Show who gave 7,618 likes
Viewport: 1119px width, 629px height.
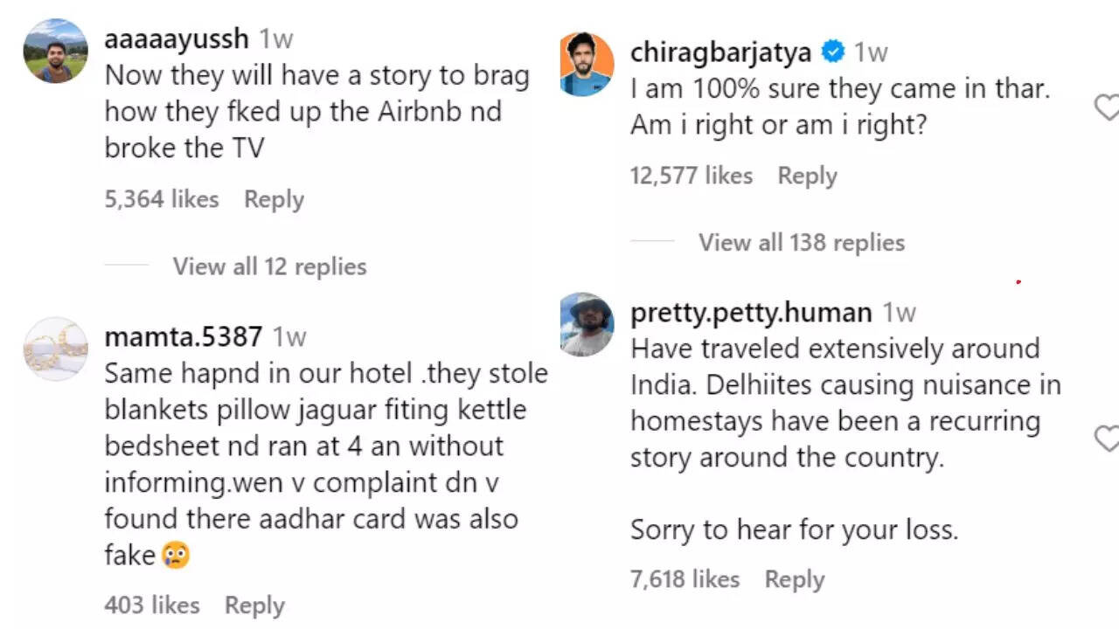(x=685, y=579)
